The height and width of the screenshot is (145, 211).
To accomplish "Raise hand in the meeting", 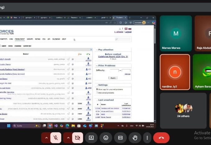I will tap(135, 138).
